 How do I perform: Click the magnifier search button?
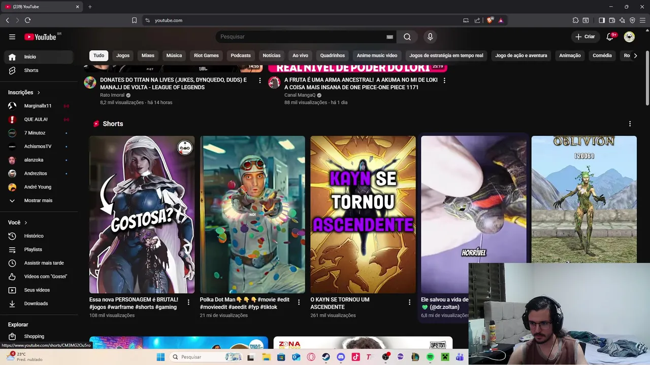coord(407,36)
